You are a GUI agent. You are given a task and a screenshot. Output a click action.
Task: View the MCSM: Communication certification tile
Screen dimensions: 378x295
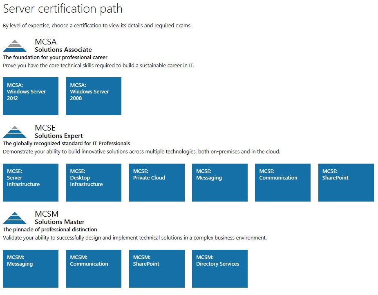click(x=94, y=268)
